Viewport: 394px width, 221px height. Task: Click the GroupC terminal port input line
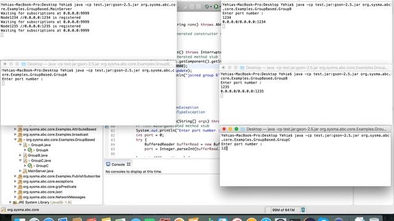click(x=224, y=149)
